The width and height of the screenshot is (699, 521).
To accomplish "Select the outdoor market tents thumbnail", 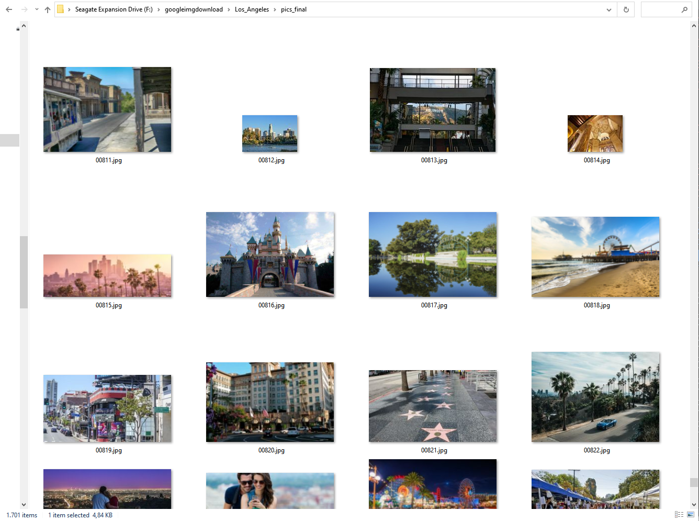I will (595, 490).
